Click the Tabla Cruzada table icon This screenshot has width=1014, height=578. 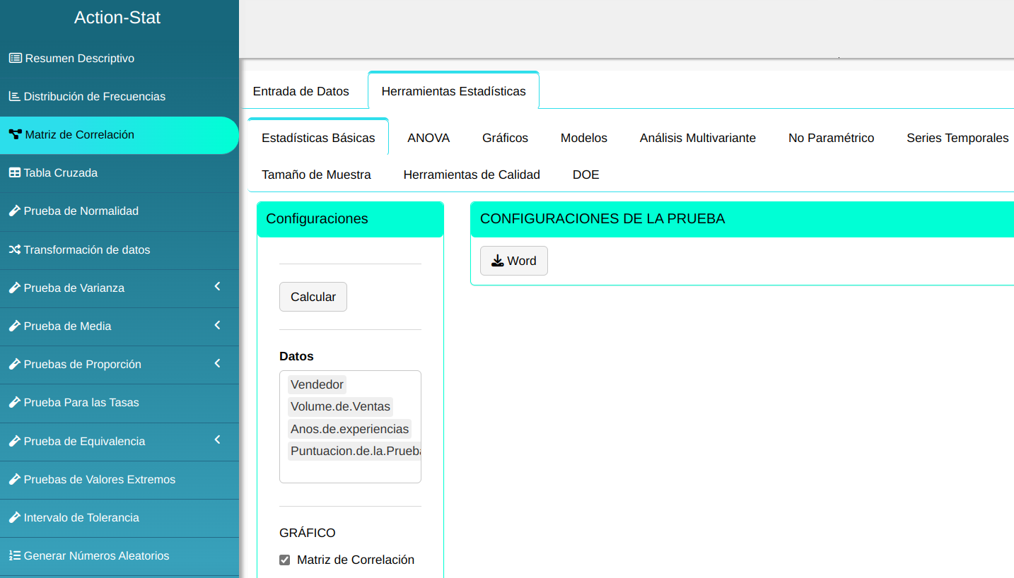[14, 172]
